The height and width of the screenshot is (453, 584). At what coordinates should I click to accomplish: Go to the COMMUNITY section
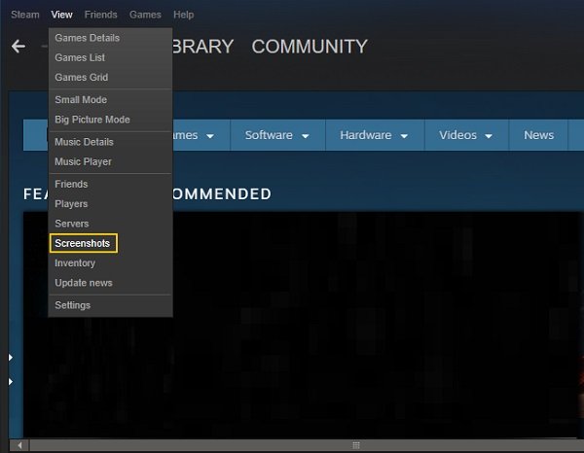[x=309, y=47]
